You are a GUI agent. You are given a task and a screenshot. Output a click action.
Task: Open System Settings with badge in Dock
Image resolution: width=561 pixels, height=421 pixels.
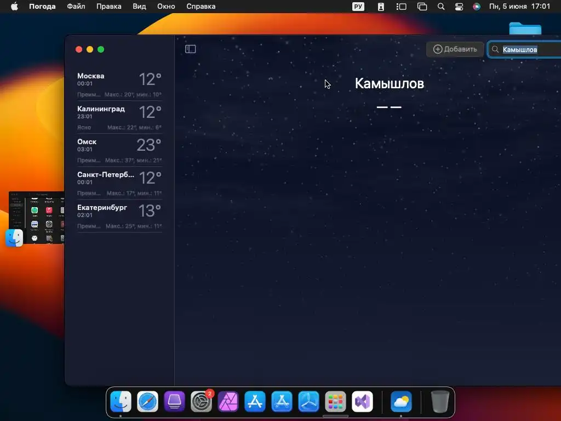coord(201,401)
